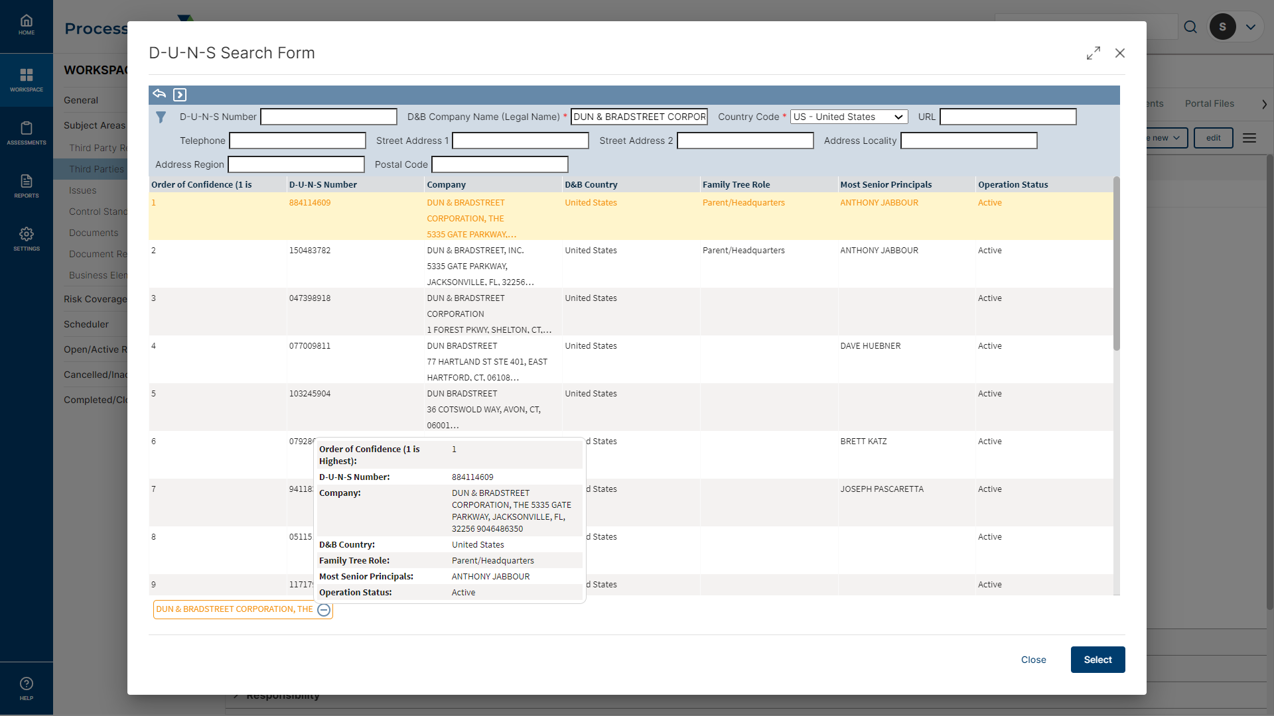The height and width of the screenshot is (716, 1274).
Task: Click the filter funnel icon
Action: tap(161, 117)
